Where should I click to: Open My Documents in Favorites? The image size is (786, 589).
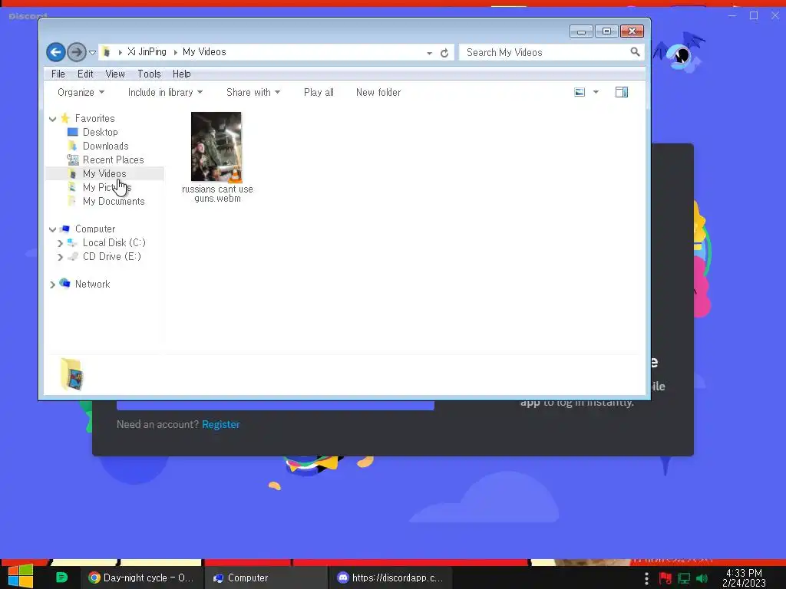click(114, 202)
